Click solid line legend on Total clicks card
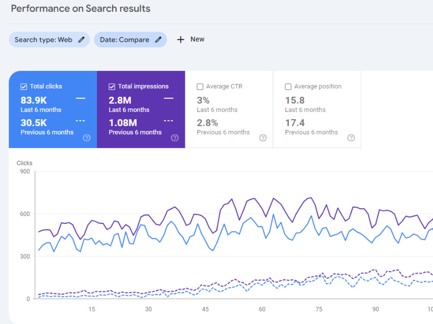 pos(81,98)
